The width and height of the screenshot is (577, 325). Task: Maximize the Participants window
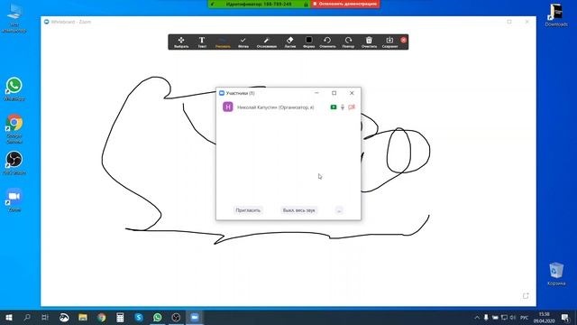point(334,93)
